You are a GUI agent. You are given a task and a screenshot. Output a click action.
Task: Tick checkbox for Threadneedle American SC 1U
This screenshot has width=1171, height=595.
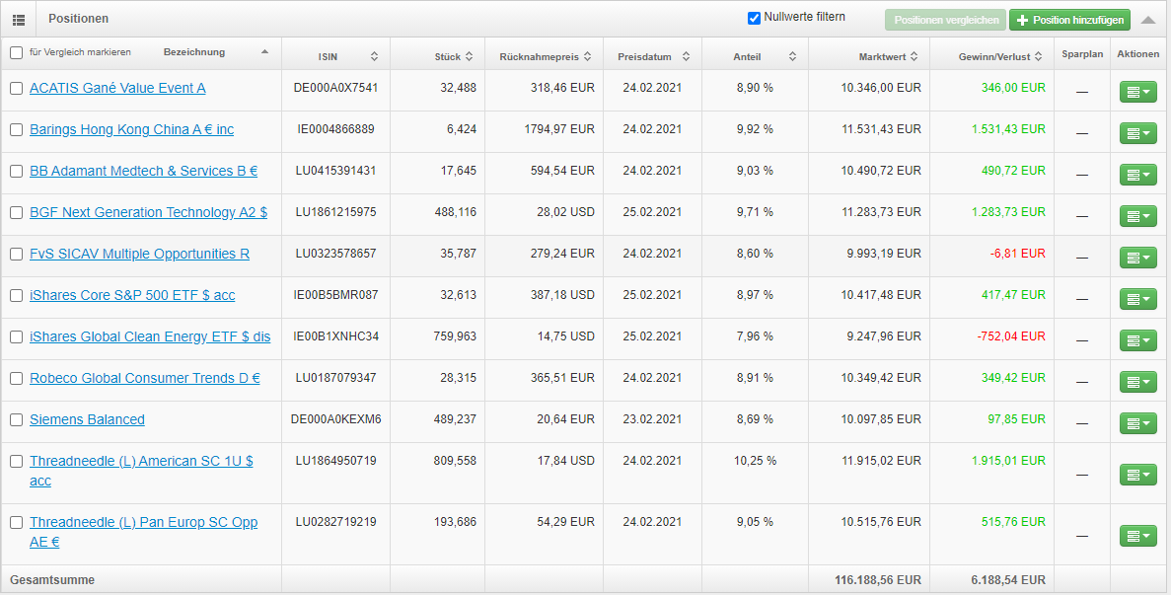pos(17,462)
